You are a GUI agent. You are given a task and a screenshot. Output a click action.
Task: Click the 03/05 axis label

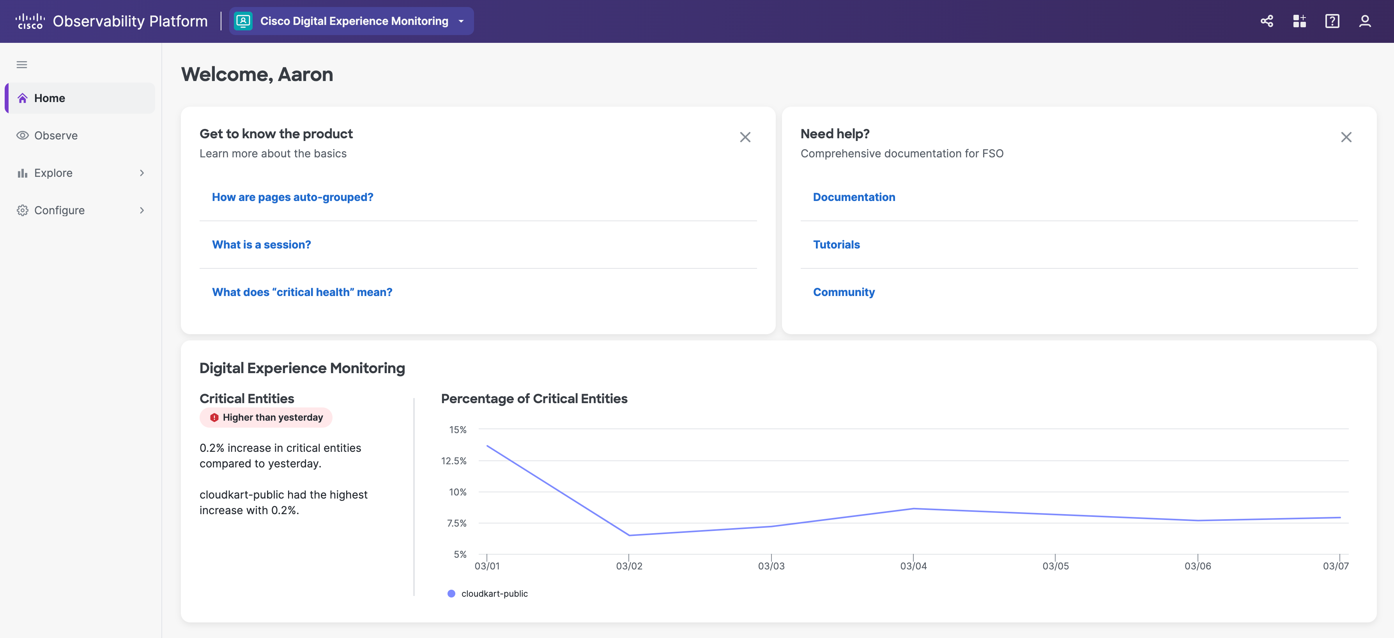[x=1055, y=566]
